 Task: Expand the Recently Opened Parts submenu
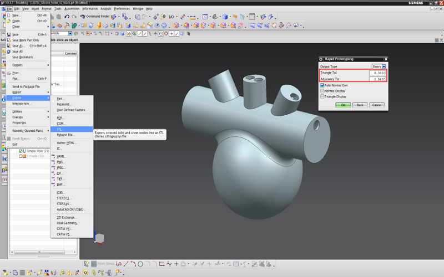(28, 130)
